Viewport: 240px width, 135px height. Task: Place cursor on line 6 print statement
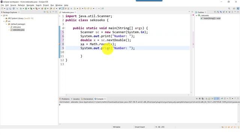tap(108, 36)
